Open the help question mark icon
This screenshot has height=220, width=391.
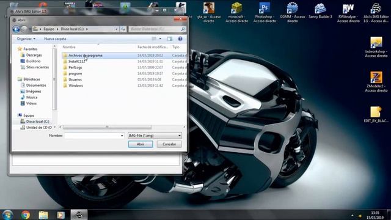180,39
